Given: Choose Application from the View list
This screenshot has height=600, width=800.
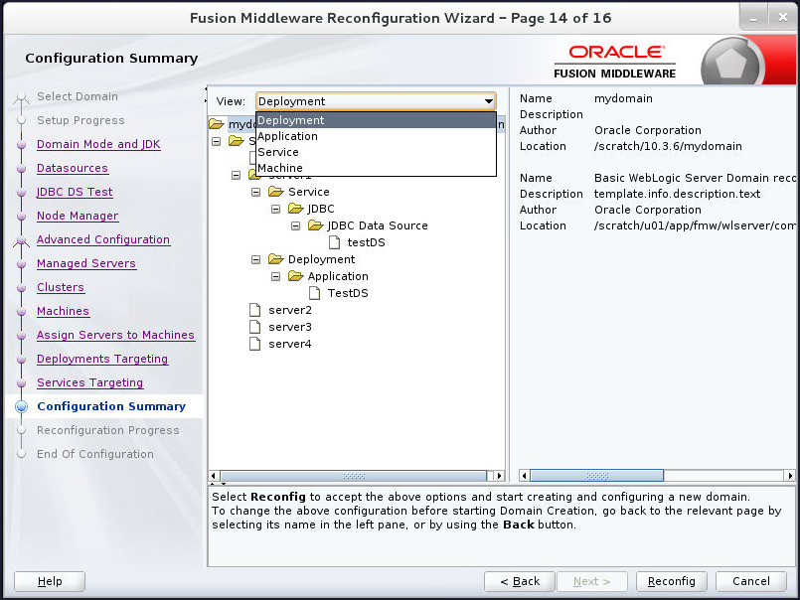Looking at the screenshot, I should [x=376, y=136].
